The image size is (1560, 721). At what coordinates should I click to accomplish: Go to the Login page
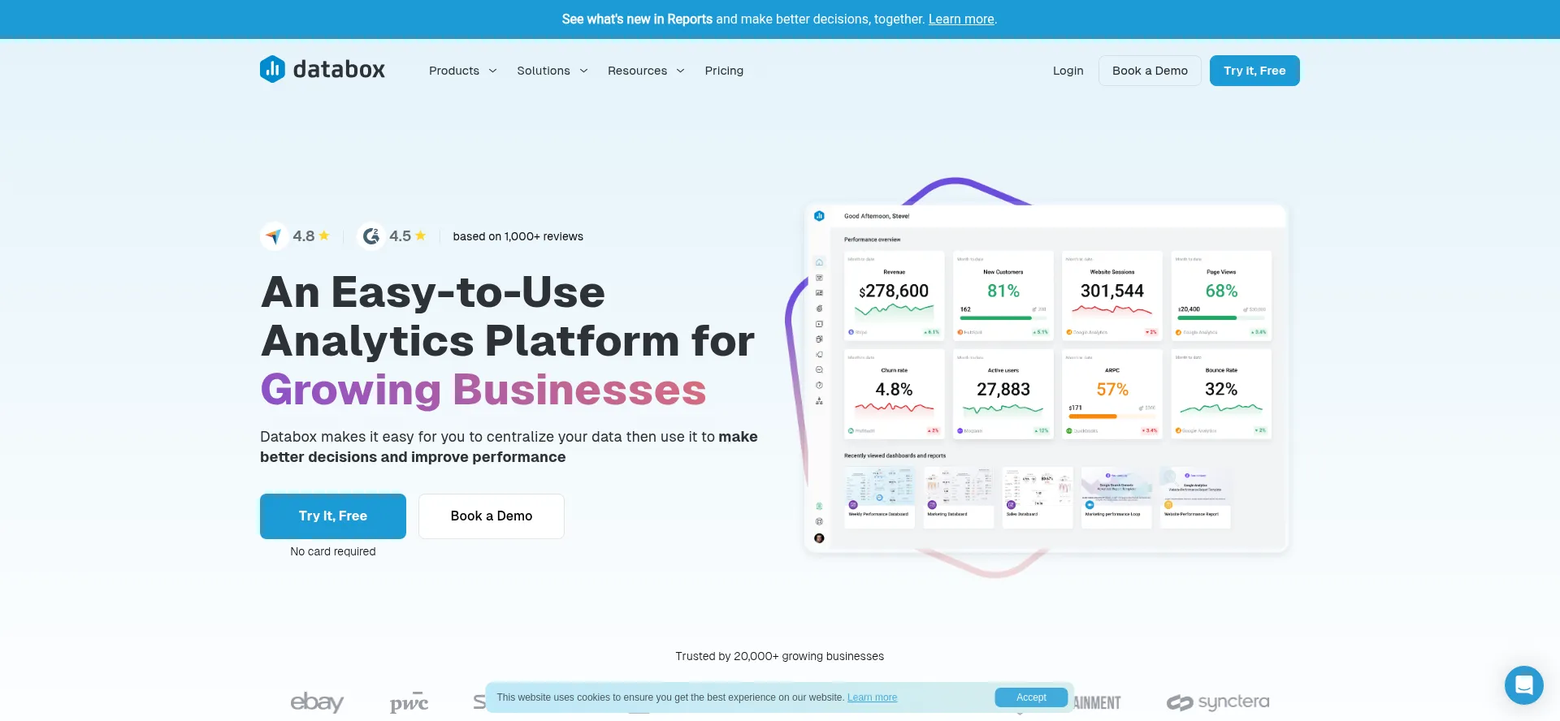1068,71
